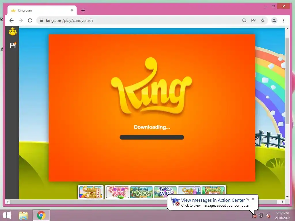
Task: Open the Chrome three-dot menu
Action: pyautogui.click(x=283, y=20)
